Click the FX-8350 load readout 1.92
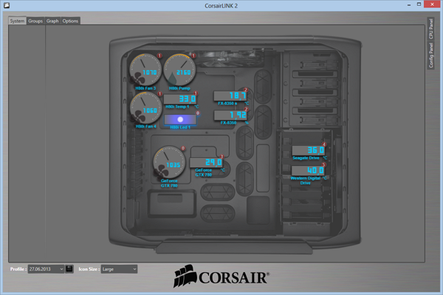The width and height of the screenshot is (443, 295). [230, 115]
